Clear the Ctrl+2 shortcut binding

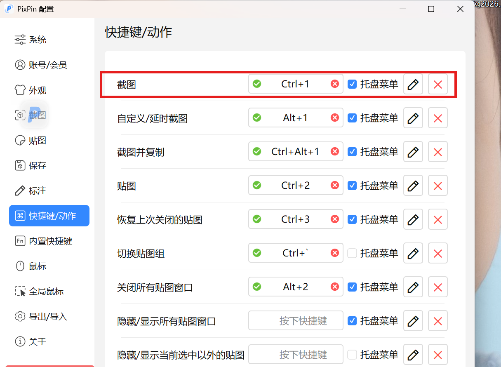(x=335, y=186)
